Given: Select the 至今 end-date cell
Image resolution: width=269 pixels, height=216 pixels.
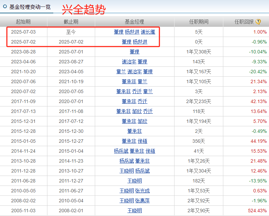Looking at the screenshot, I should click(71, 32).
